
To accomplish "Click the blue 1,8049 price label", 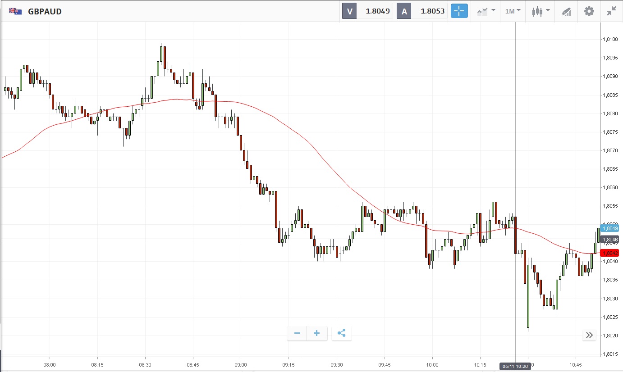I will click(x=610, y=228).
